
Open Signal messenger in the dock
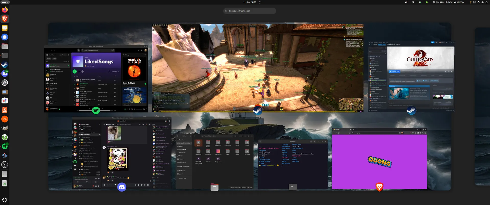tap(5, 37)
